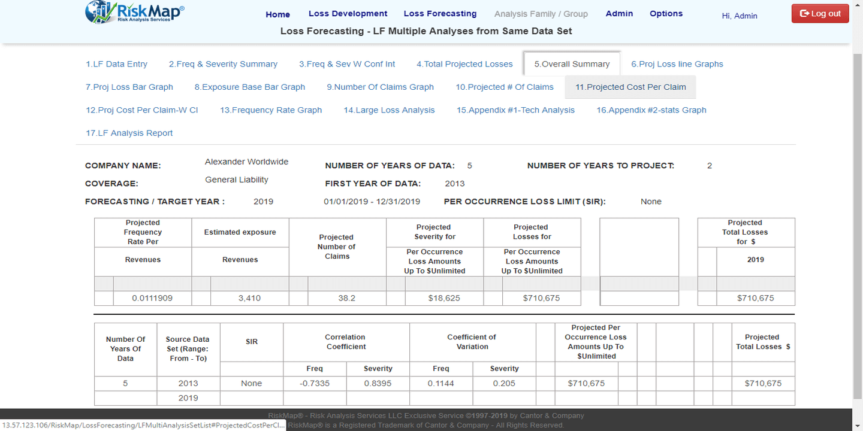Open 7.Proj Loss Bar Graph tab
The height and width of the screenshot is (431, 863).
(129, 87)
